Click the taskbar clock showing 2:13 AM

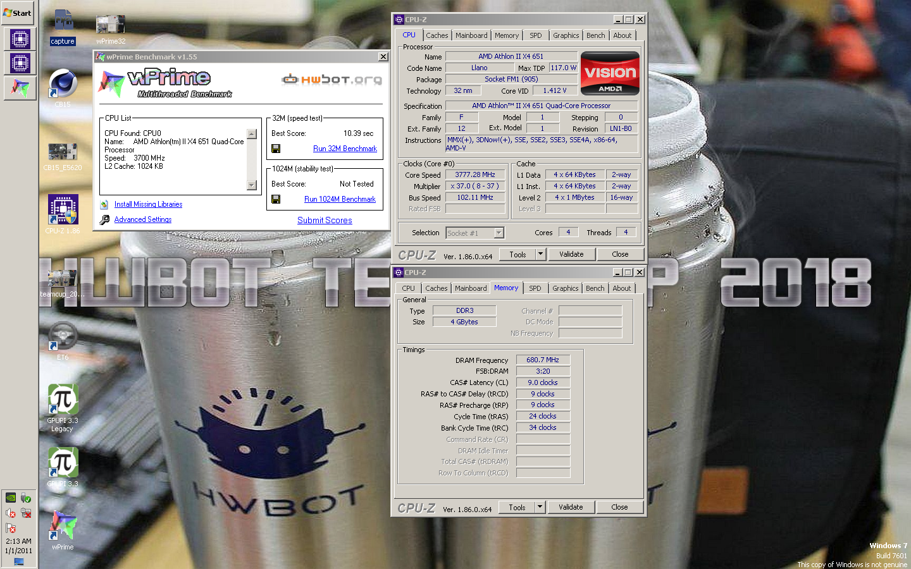point(18,541)
